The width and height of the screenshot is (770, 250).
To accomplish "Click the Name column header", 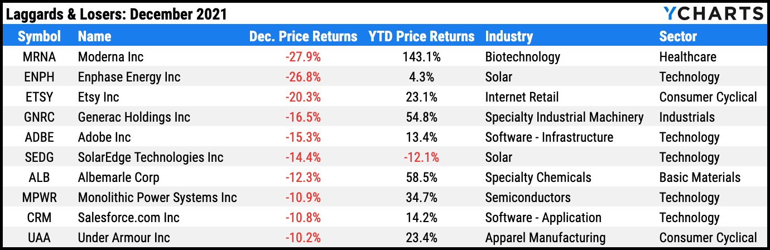I will click(x=95, y=37).
